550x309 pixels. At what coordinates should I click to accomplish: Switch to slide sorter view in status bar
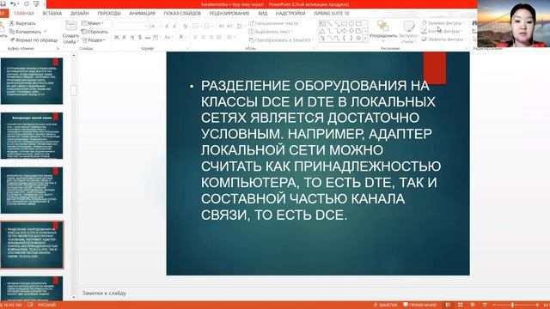[461, 306]
